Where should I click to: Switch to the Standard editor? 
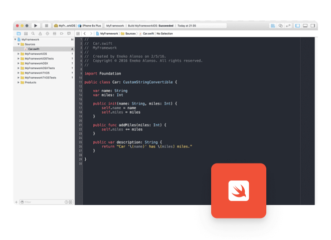(x=273, y=25)
